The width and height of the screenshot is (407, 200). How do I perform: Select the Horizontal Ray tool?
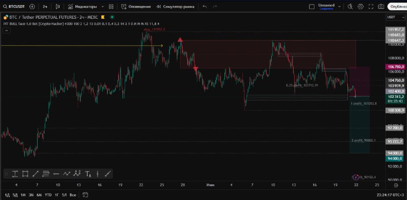(56, 174)
